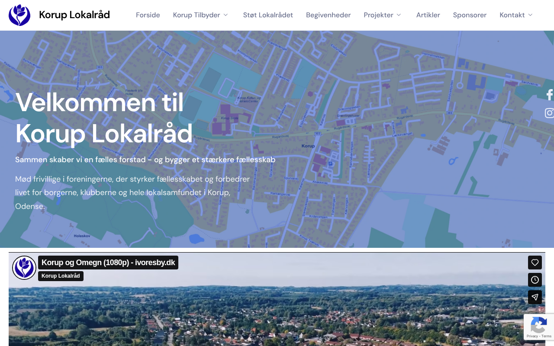
Task: Expand the Korup Tilbyder dropdown menu
Action: [x=200, y=15]
